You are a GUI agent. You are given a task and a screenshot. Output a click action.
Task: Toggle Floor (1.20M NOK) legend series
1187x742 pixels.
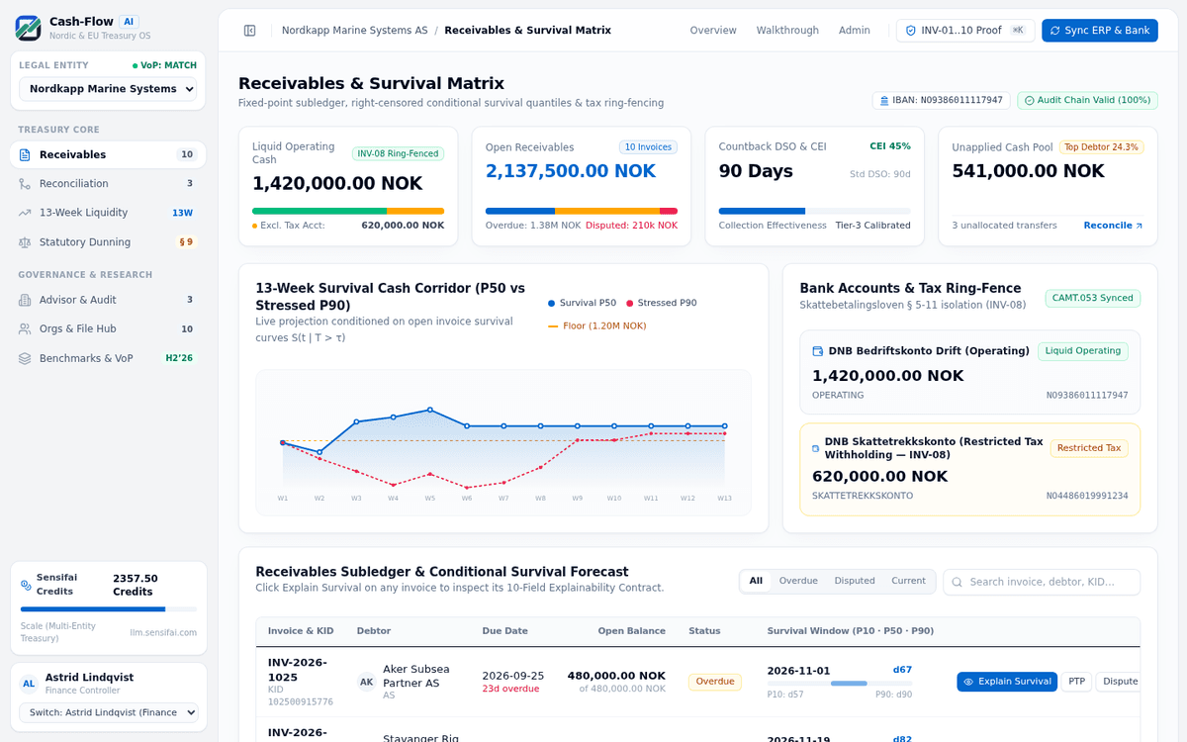click(597, 325)
